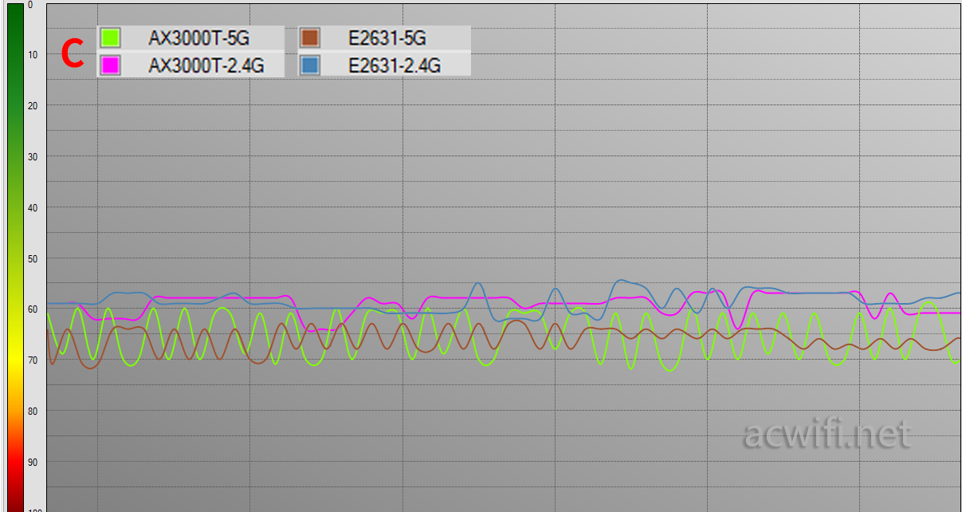Click the green-to-red signal strength color bar
The image size is (962, 512).
coord(15,258)
